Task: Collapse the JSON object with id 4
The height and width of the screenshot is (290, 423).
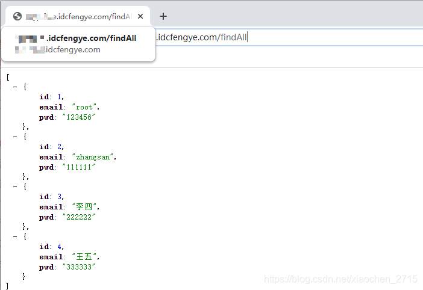Action: (x=15, y=236)
